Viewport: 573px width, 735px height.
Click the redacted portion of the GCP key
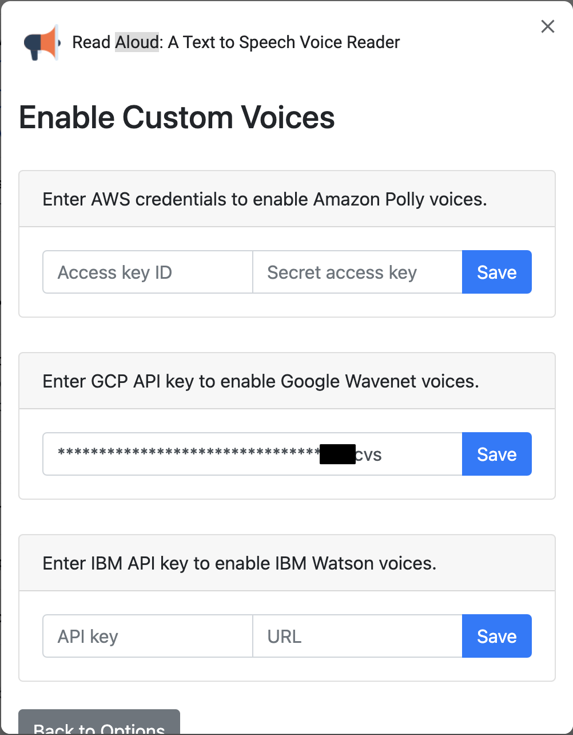point(337,453)
